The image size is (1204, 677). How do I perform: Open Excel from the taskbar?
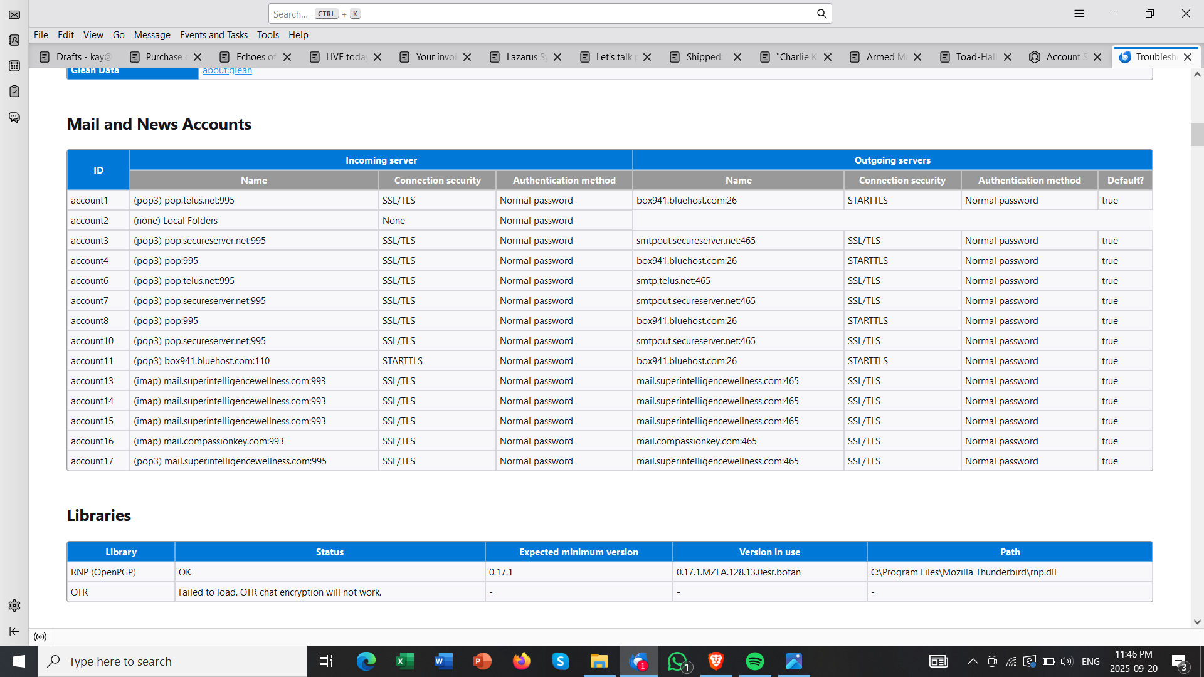(404, 661)
